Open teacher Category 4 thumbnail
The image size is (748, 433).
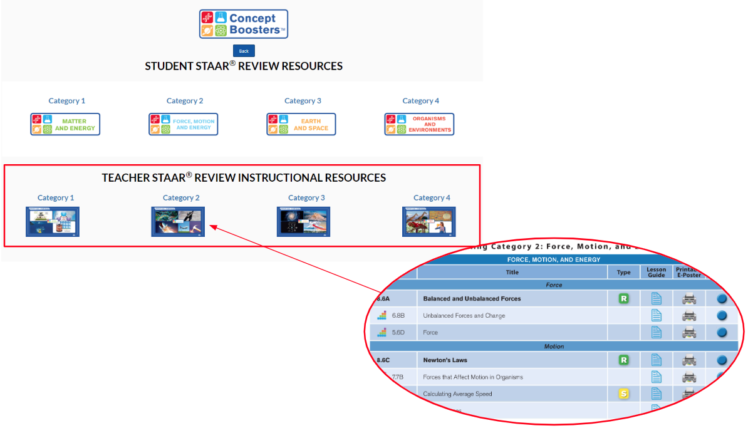[x=429, y=222]
